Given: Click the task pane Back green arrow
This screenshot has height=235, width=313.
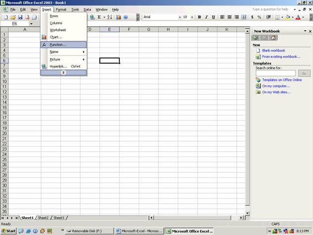Looking at the screenshot, I should click(256, 38).
